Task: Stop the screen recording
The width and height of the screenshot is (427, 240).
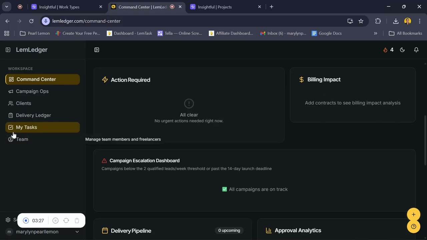Action: (26, 221)
